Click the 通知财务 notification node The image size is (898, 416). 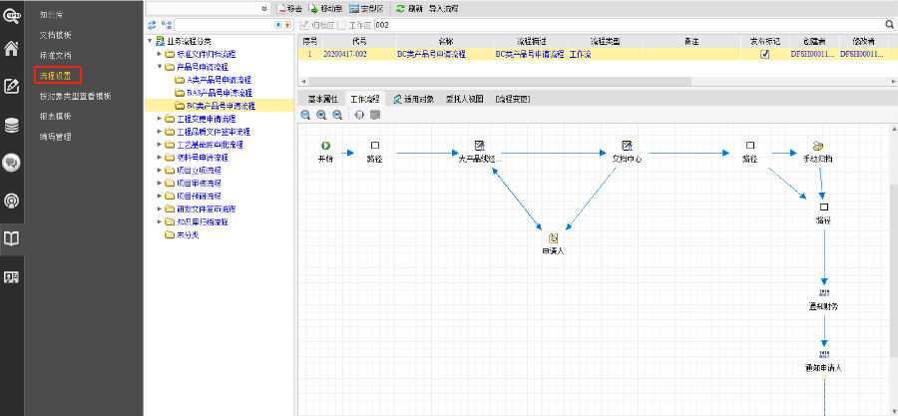(824, 293)
